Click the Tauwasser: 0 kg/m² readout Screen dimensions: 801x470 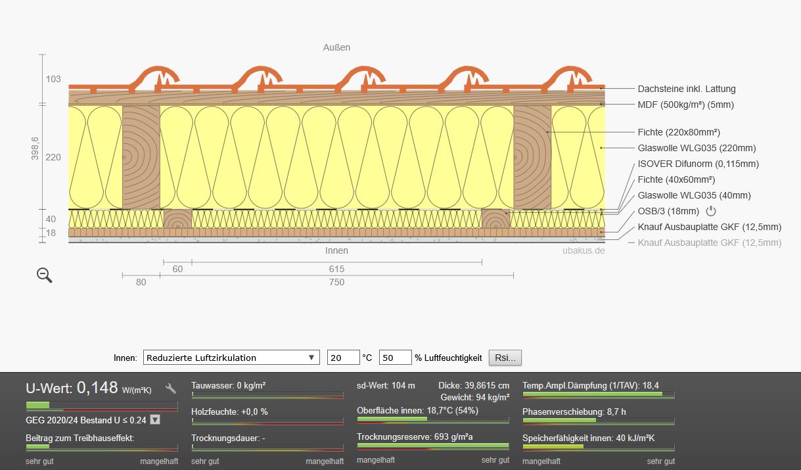pos(228,386)
